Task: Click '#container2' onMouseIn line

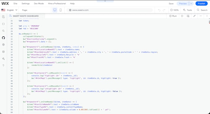Action: point(50,73)
